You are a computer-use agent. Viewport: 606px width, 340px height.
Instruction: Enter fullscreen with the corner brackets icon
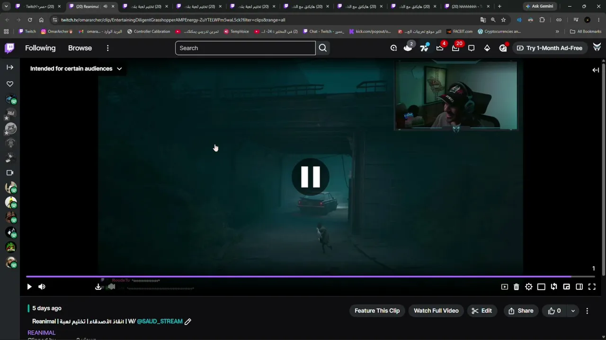(592, 287)
